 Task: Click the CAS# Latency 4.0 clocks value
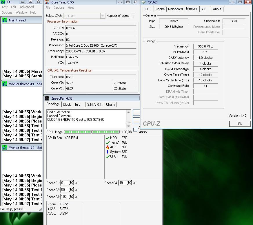tap(205, 58)
